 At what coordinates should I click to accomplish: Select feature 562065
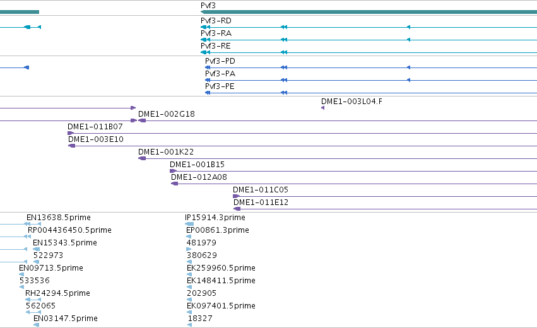pos(41,306)
